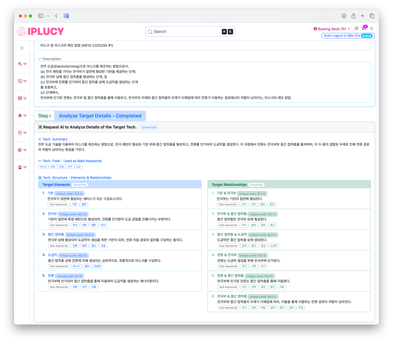Toggle Show/Hide for Target Relationships
Viewport: 393px width, 343px height.
click(x=256, y=185)
